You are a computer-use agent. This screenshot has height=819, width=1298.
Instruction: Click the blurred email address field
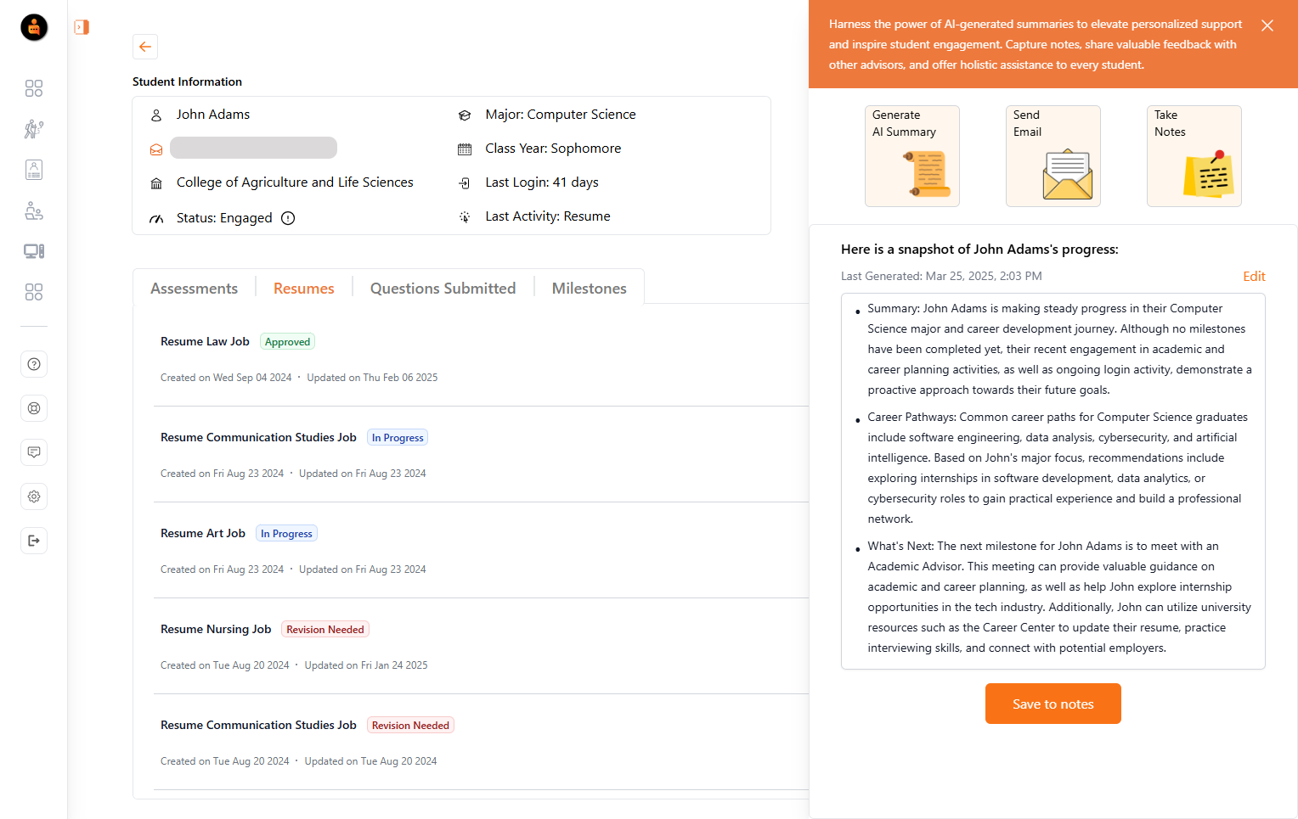click(253, 148)
